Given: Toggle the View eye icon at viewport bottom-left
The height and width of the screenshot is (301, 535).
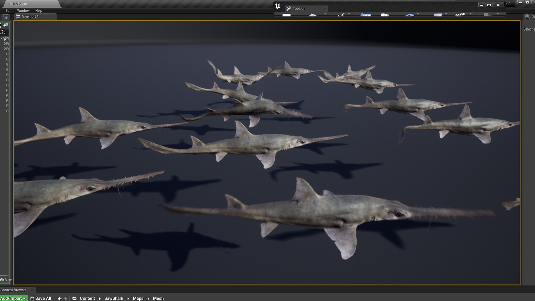Looking at the screenshot, I should pos(2,280).
